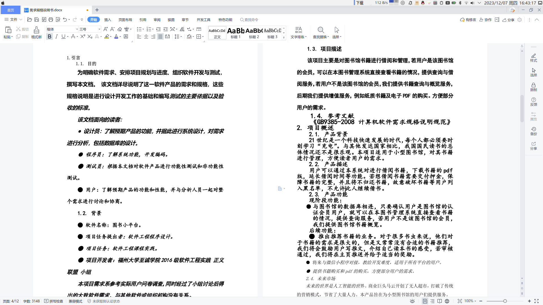Open the font size 三号 dropdown
Screen dimensions: 543x305
(99, 29)
